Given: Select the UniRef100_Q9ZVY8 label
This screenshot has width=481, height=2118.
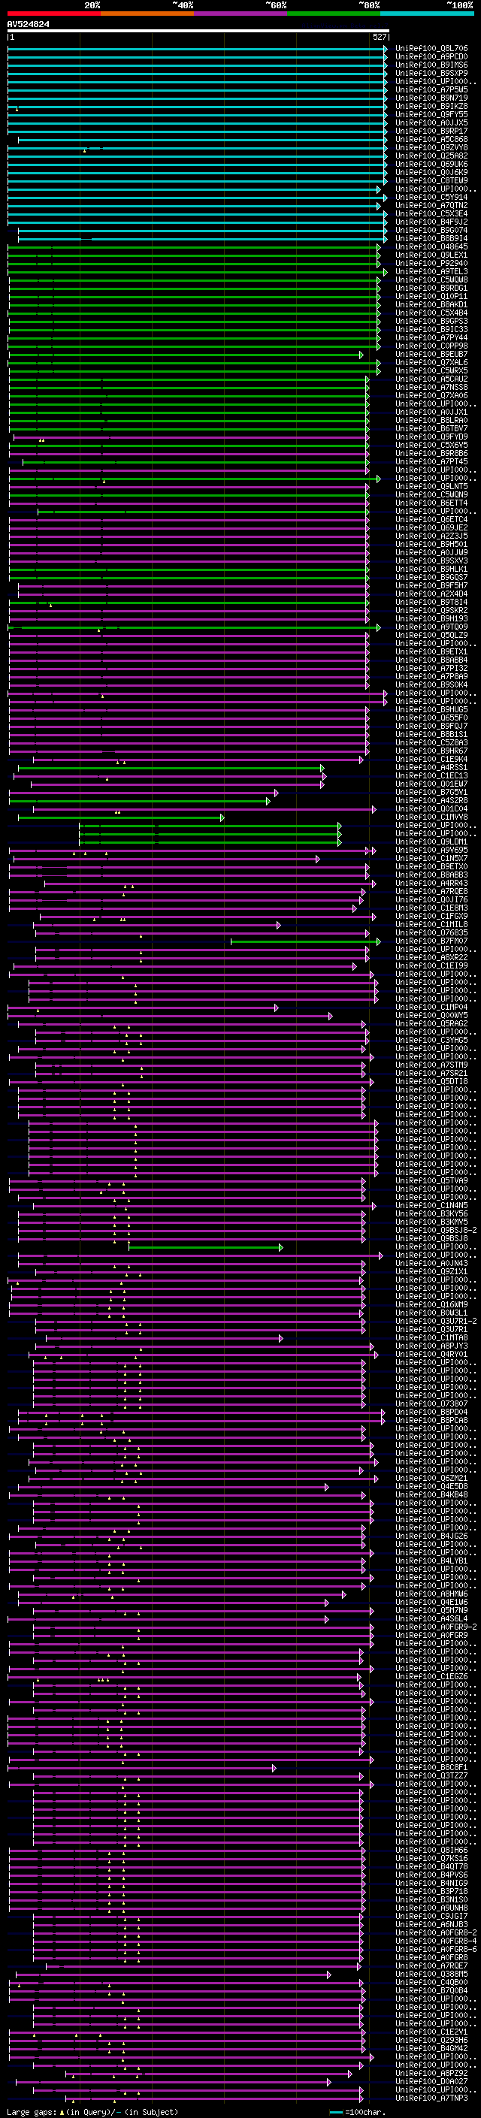Looking at the screenshot, I should (431, 148).
